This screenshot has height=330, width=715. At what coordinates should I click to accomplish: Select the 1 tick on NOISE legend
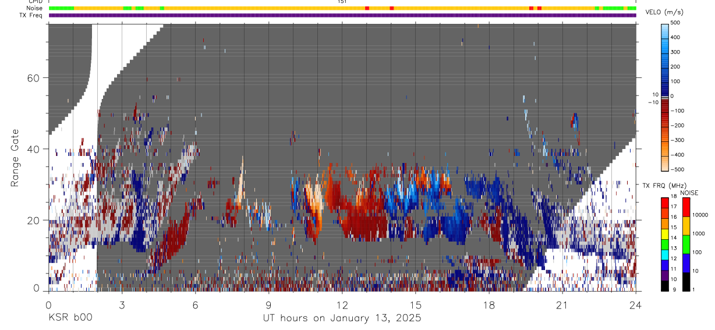click(693, 290)
